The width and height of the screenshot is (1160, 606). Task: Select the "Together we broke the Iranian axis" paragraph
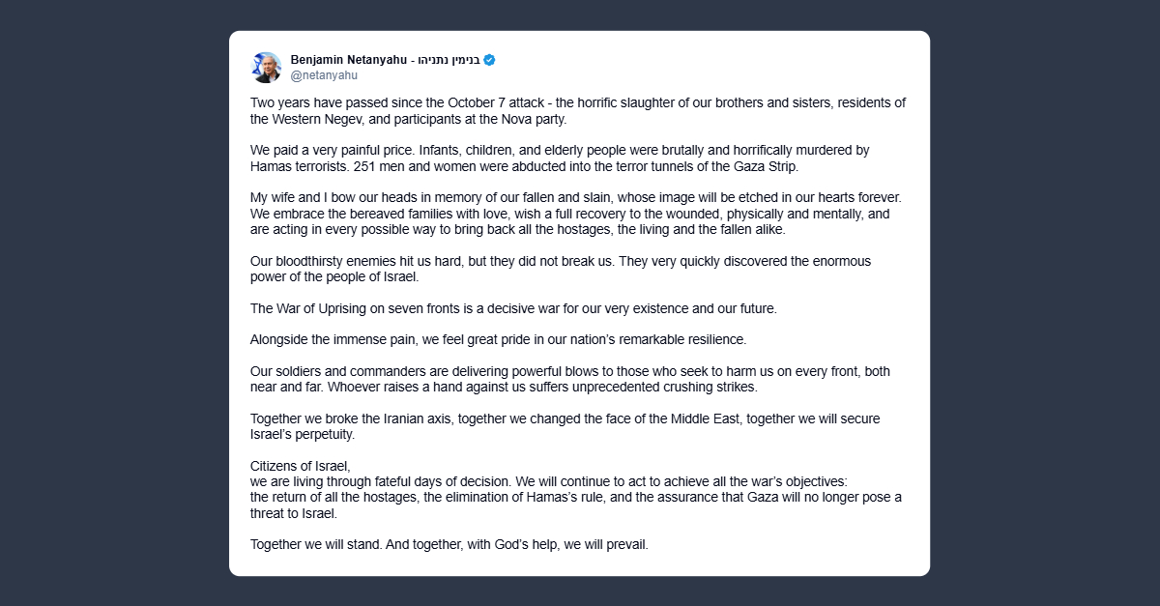click(x=565, y=426)
